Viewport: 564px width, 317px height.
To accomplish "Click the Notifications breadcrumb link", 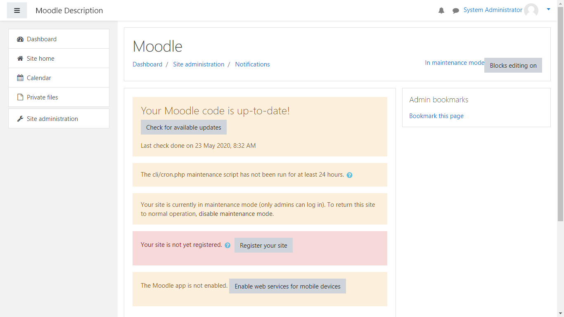I will [252, 64].
